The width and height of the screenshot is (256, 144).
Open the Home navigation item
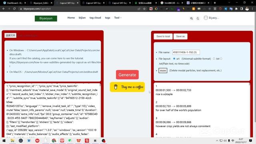[x=71, y=18]
